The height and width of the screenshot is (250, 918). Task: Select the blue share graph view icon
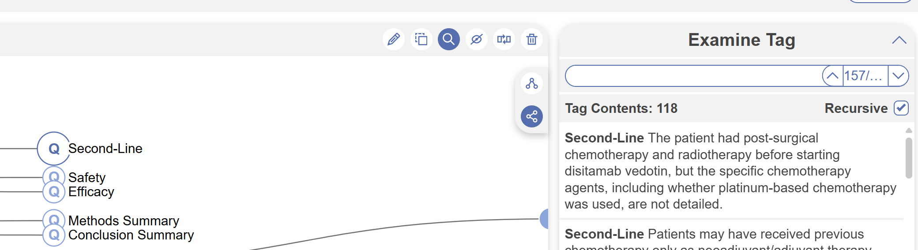(x=531, y=116)
